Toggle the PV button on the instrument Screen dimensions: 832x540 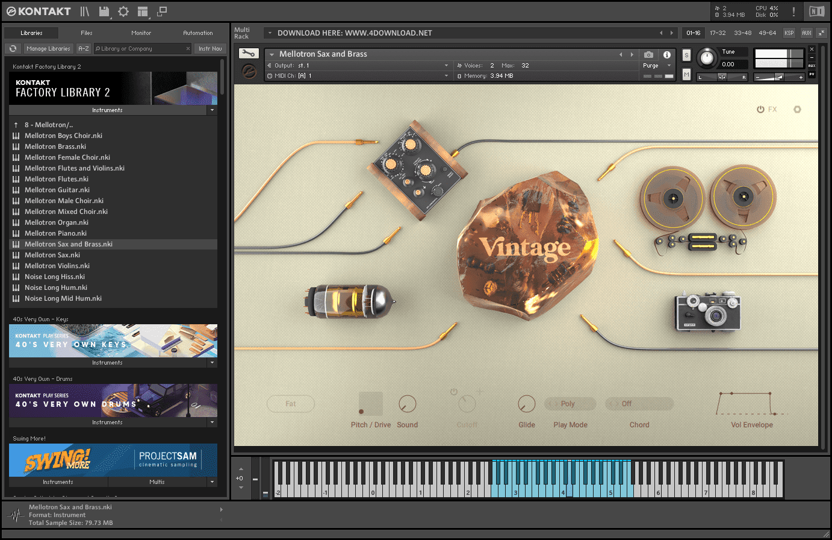coord(812,74)
